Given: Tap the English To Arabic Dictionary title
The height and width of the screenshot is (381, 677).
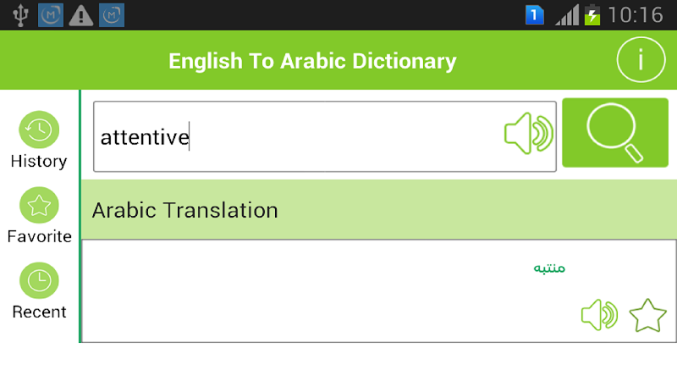Looking at the screenshot, I should 312,61.
